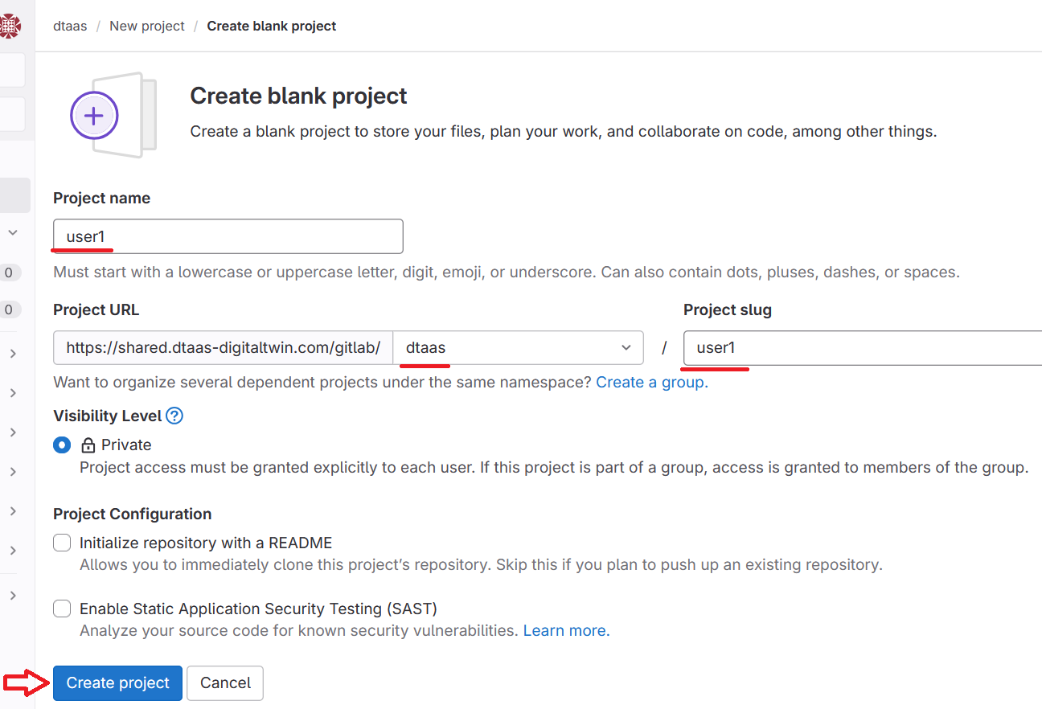Screen dimensions: 1042x709
Task: Click the lock icon beside Private
Action: 87,445
